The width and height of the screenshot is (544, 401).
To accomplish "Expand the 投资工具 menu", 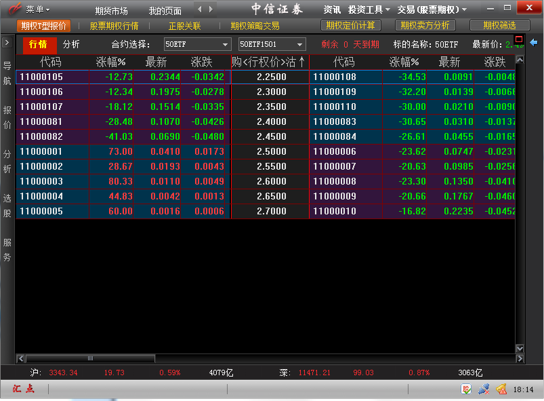I will [x=369, y=9].
